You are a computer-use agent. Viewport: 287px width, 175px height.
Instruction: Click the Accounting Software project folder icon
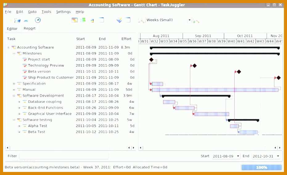click(x=14, y=47)
